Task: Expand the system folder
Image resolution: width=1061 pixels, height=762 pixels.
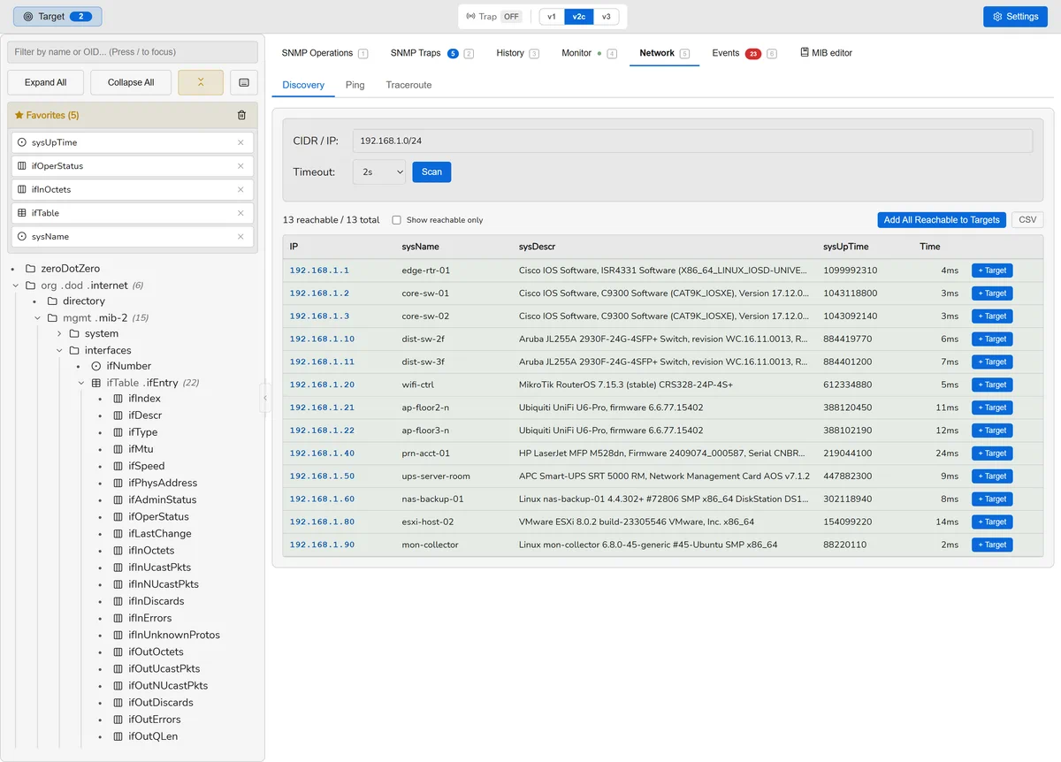Action: (59, 334)
